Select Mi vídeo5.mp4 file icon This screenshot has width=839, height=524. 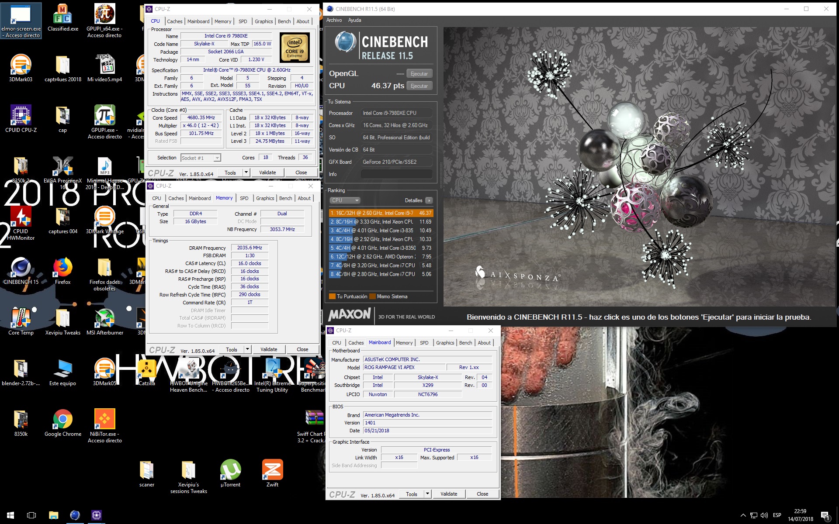(x=104, y=68)
